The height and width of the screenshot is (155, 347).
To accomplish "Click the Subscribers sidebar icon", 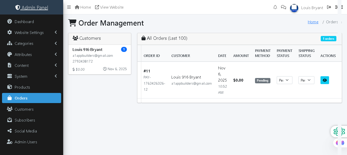I will pyautogui.click(x=10, y=120).
